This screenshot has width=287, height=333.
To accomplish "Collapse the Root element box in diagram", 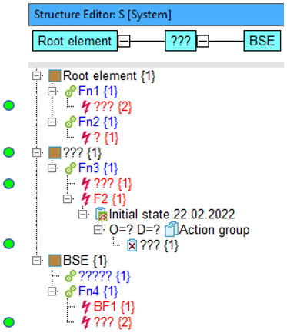I will point(124,41).
